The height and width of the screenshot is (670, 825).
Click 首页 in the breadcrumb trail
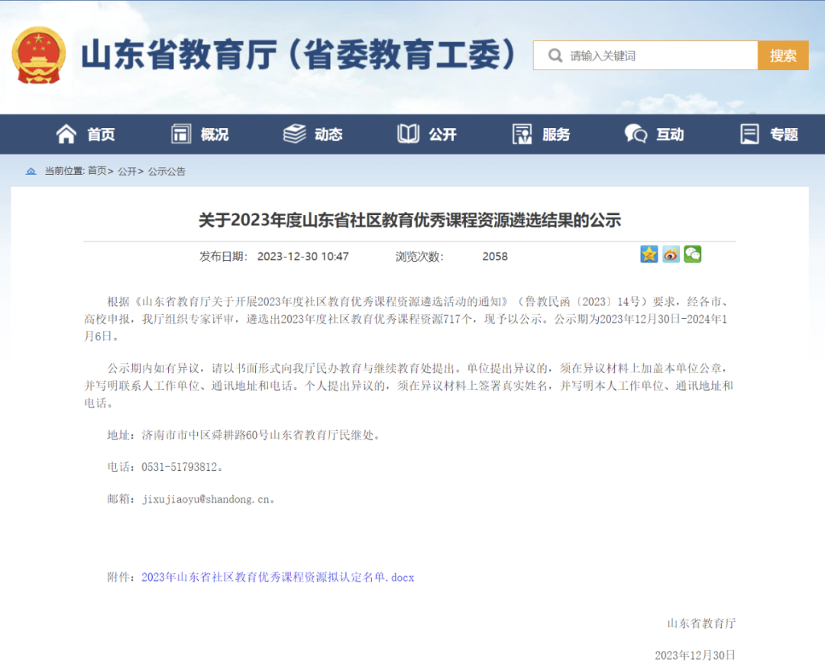point(97,172)
